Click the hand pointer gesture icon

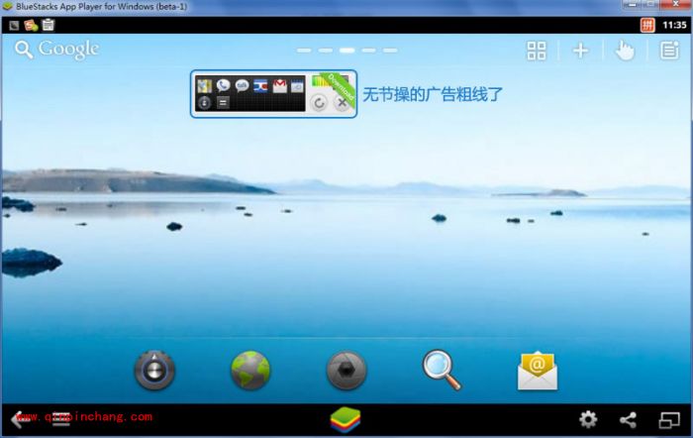click(625, 51)
